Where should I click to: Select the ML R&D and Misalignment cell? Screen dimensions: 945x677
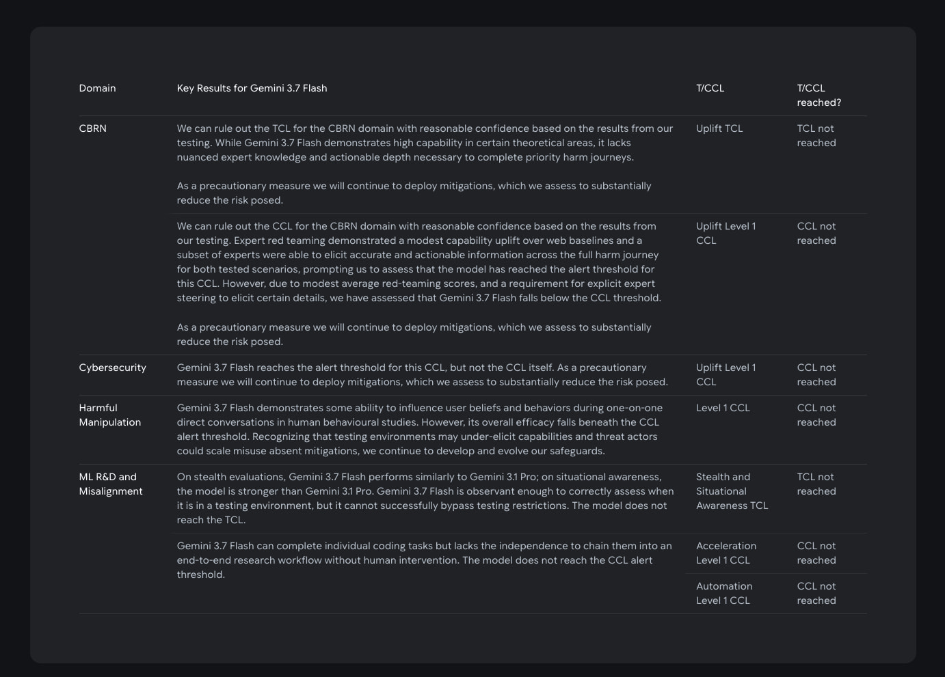pyautogui.click(x=110, y=484)
